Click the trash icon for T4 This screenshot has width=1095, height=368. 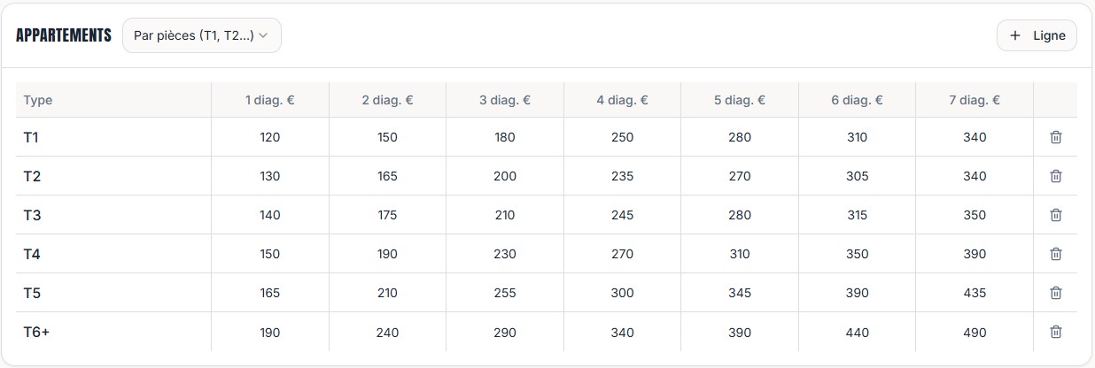1055,254
